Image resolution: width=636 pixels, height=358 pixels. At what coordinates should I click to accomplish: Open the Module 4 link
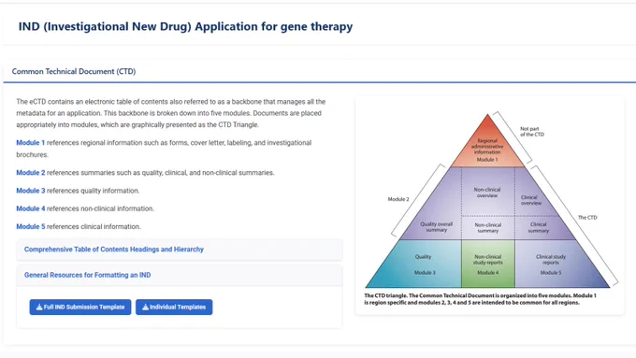[31, 208]
